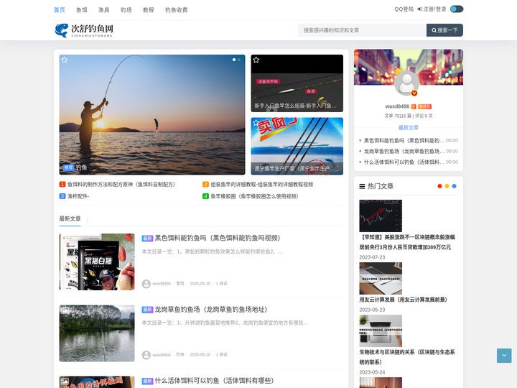Open the 渔具 navigation item
Screen dimensions: 517x388
pyautogui.click(x=104, y=10)
